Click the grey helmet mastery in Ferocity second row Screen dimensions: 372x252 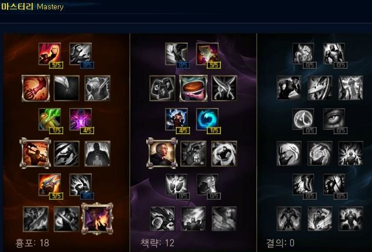pyautogui.click(x=98, y=88)
